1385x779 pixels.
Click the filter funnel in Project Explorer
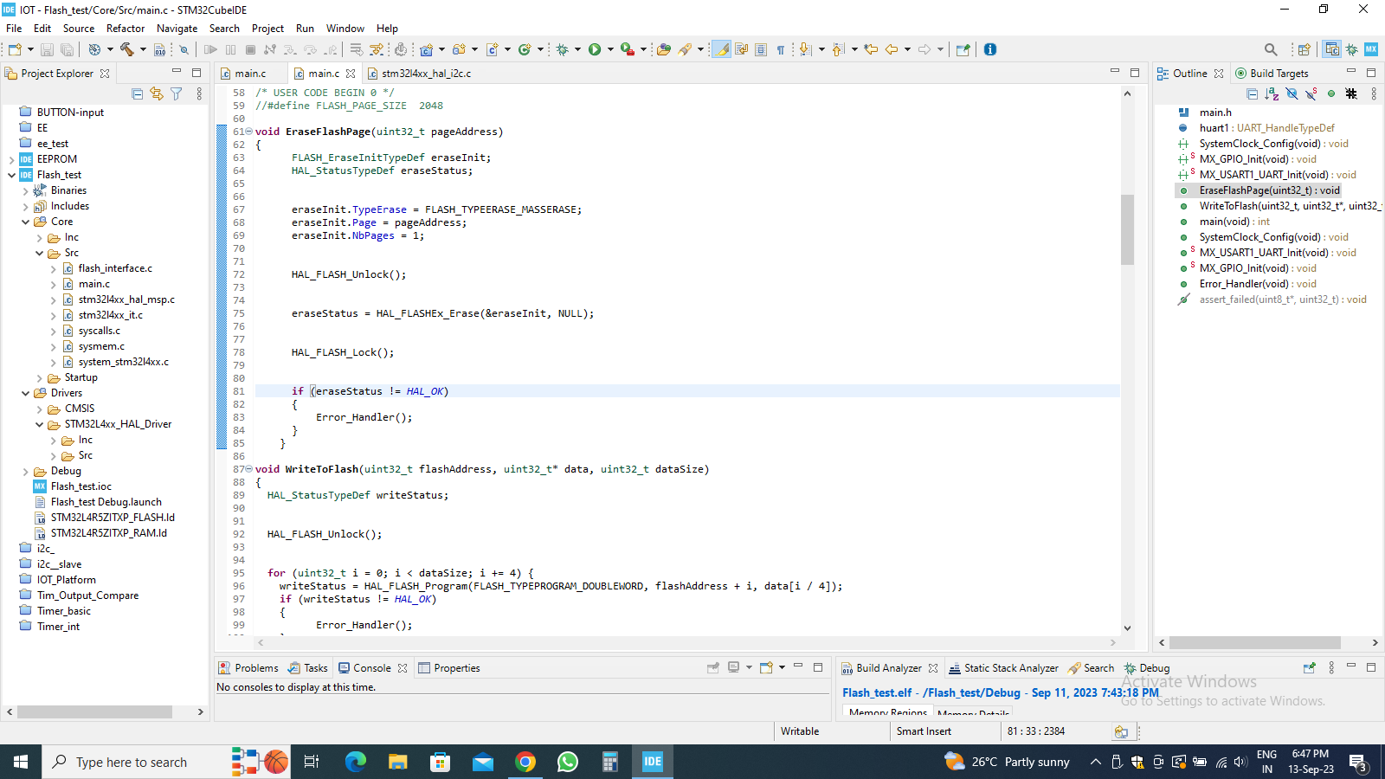coord(177,93)
